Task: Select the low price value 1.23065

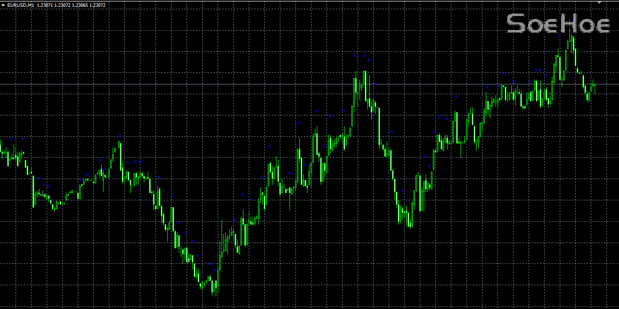Action: 80,5
